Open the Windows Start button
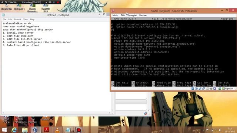The width and height of the screenshot is (237, 133). point(4,130)
